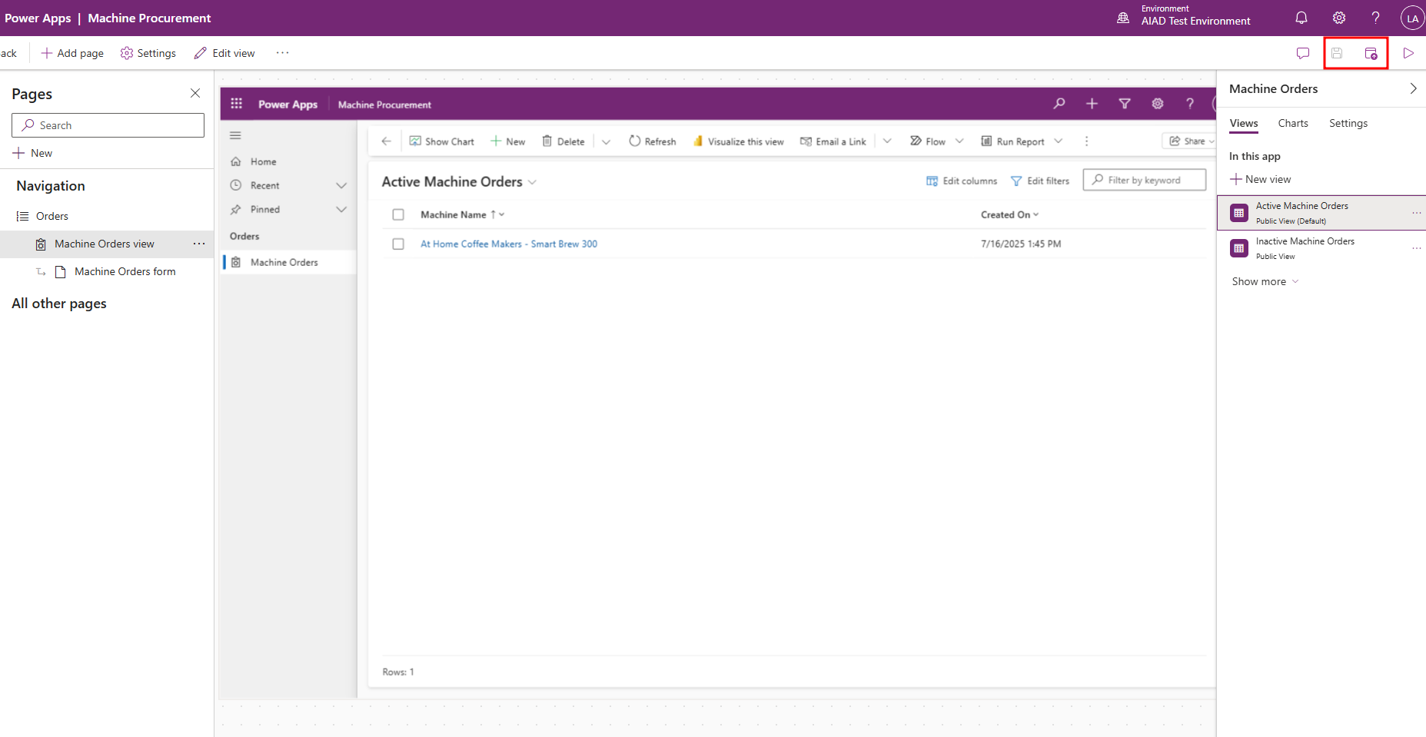Viewport: 1426px width, 737px height.
Task: Open Settings in the command bar
Action: 148,53
